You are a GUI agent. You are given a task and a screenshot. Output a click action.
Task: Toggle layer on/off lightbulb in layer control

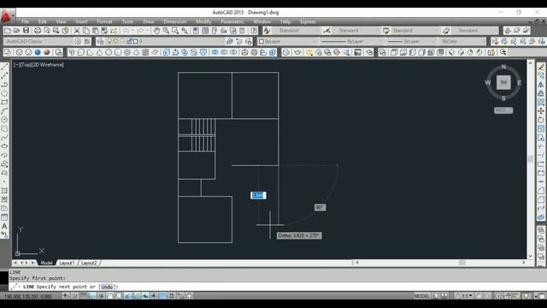coord(109,41)
